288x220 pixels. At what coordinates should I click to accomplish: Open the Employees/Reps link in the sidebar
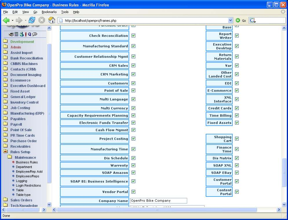pos(28,176)
